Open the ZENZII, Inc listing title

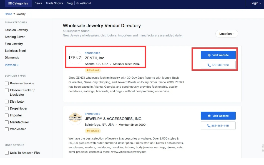pyautogui.click(x=94, y=58)
